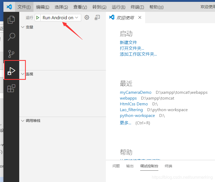Click the 运行 label in debug toolbar
The height and width of the screenshot is (182, 215).
pos(29,18)
